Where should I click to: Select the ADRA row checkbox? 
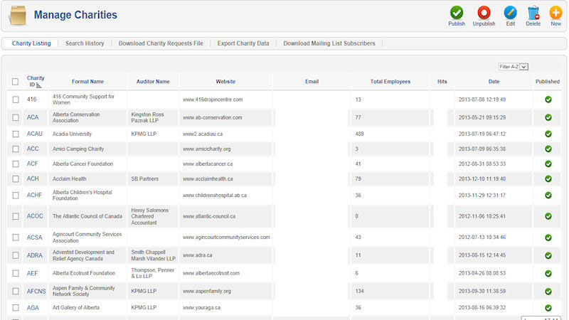[16, 255]
